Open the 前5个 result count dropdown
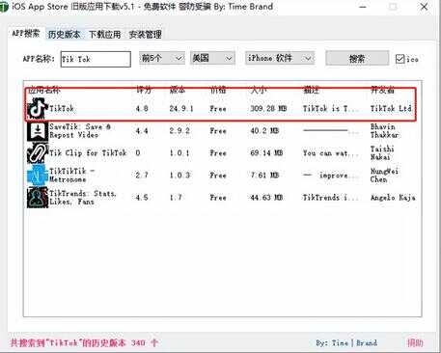 (x=162, y=58)
